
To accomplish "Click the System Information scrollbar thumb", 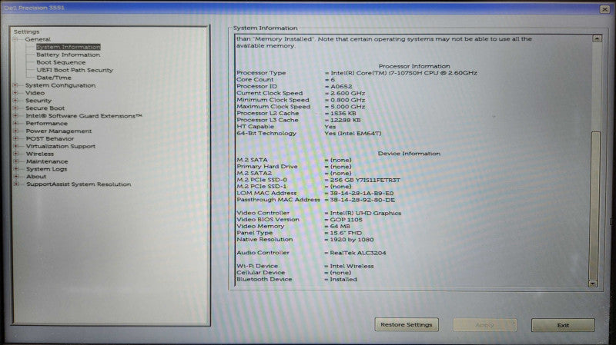I will point(595,204).
